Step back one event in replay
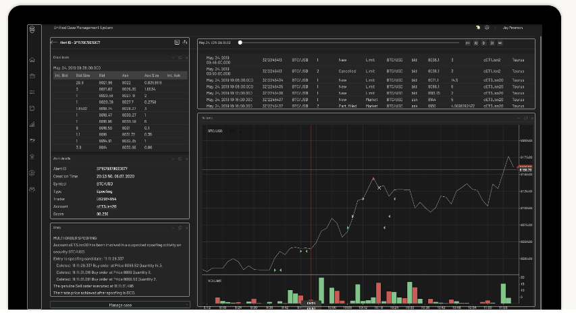Screen dimensions: 576x315 (x=475, y=43)
